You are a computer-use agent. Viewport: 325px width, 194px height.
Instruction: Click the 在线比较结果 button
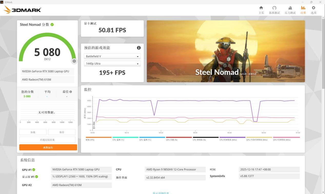47,140
